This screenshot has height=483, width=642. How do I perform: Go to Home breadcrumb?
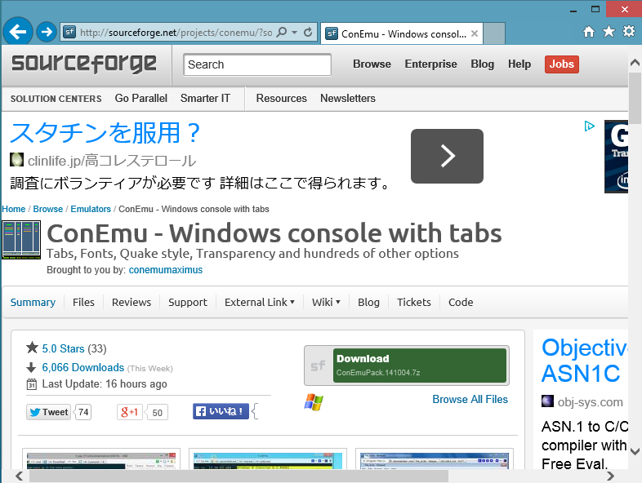(x=14, y=210)
